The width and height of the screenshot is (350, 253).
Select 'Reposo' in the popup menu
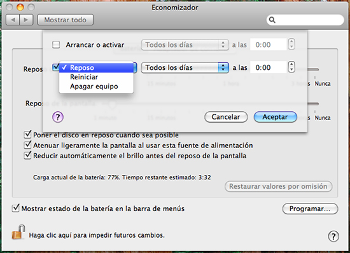[96, 68]
